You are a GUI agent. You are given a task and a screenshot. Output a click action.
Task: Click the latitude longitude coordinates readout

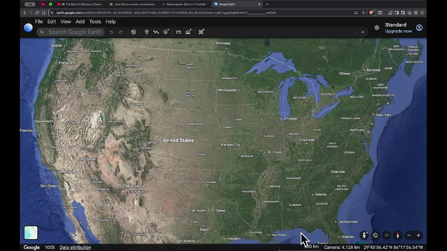(x=393, y=247)
